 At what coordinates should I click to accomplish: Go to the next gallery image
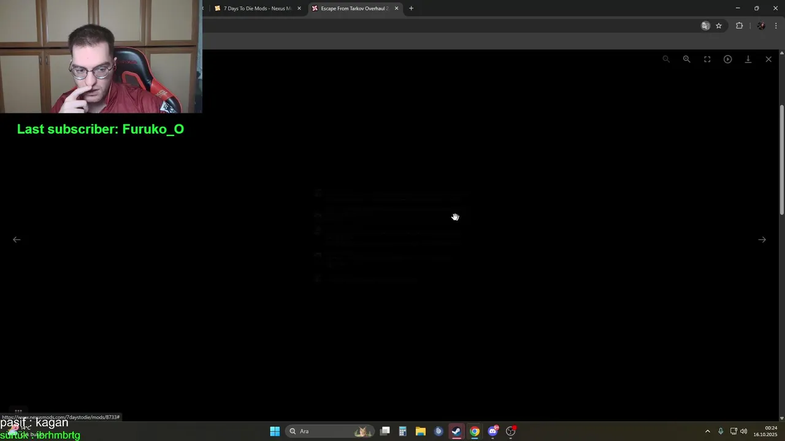point(762,239)
